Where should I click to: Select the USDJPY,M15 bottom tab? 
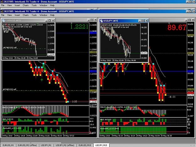101,145
